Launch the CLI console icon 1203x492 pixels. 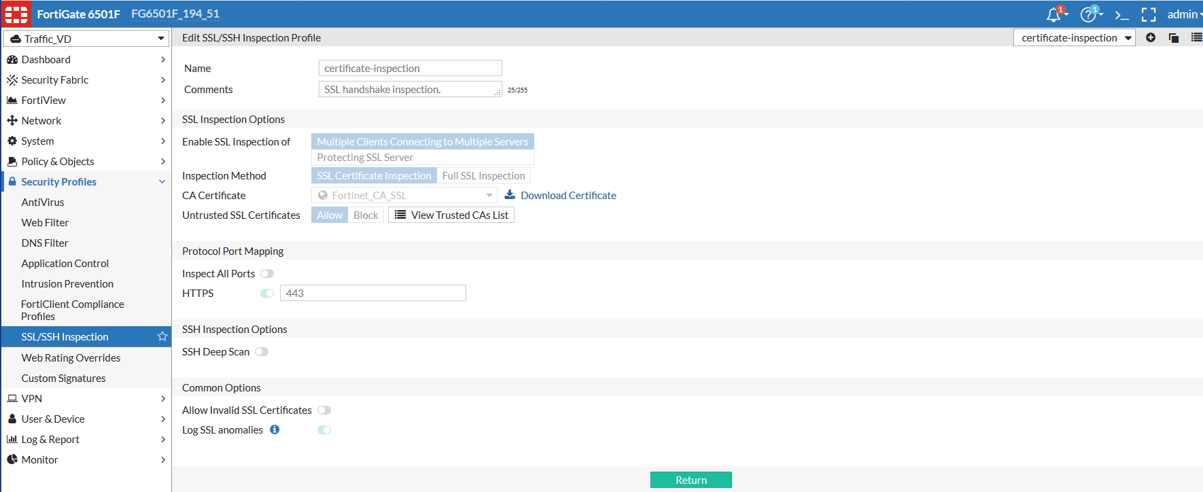pos(1121,15)
